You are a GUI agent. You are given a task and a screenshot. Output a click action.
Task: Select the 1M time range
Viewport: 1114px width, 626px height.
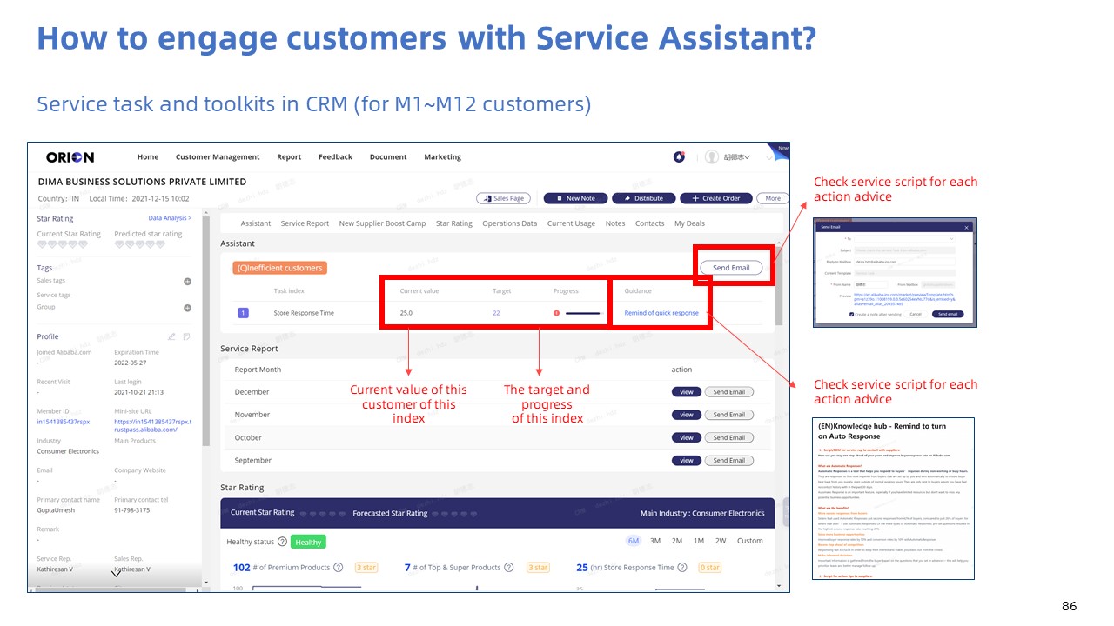coord(699,541)
